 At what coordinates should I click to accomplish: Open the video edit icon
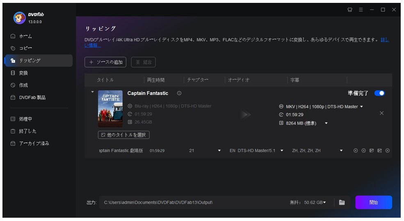tap(372, 150)
